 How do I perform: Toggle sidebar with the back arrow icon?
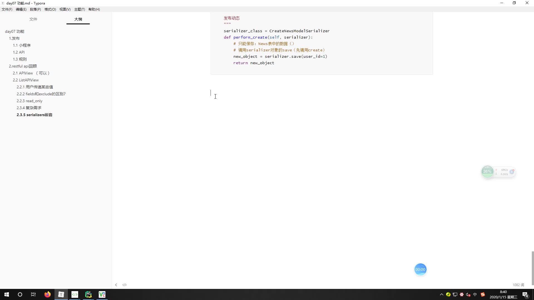pos(116,285)
